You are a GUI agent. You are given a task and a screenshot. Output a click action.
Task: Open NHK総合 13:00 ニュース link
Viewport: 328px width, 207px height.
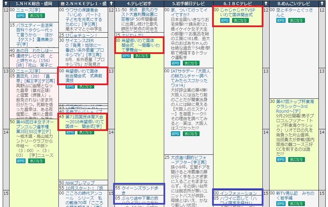point(28,71)
